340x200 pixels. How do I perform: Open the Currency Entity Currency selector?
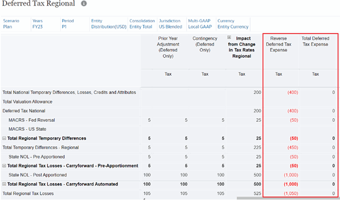coord(233,27)
